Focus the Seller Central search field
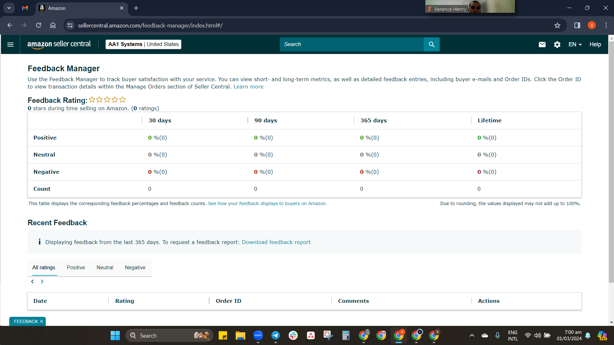Viewport: 614px width, 345px height. [x=351, y=44]
